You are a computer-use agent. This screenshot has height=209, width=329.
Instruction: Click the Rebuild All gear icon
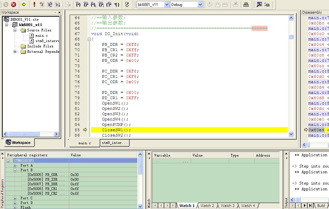(246, 4)
